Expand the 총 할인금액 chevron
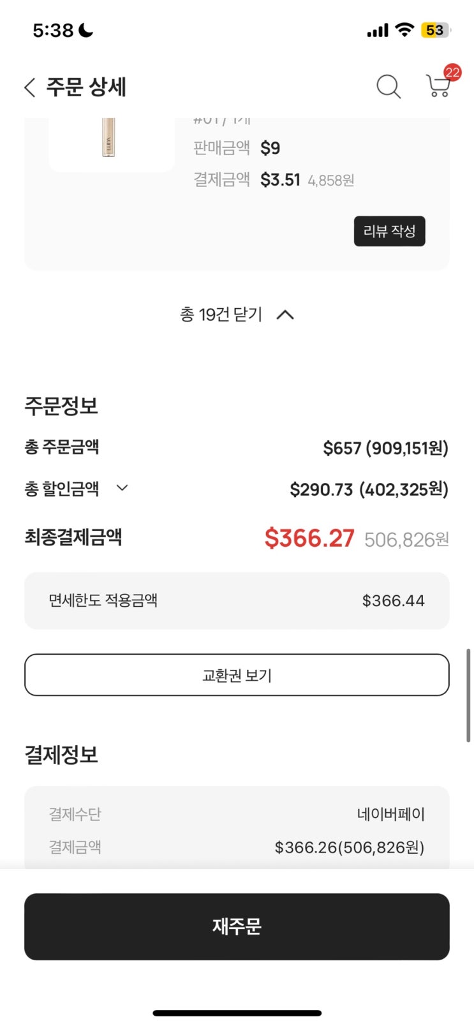Viewport: 474px width, 1026px height. pyautogui.click(x=122, y=488)
